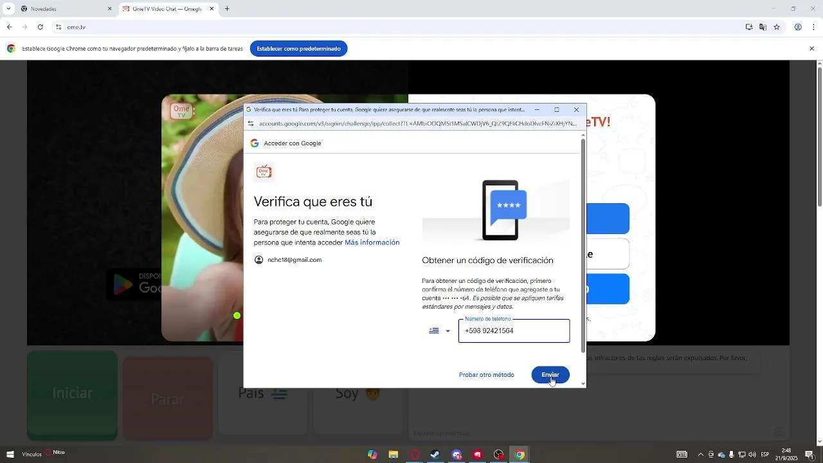Open Más información link
823x463 pixels.
(x=372, y=242)
